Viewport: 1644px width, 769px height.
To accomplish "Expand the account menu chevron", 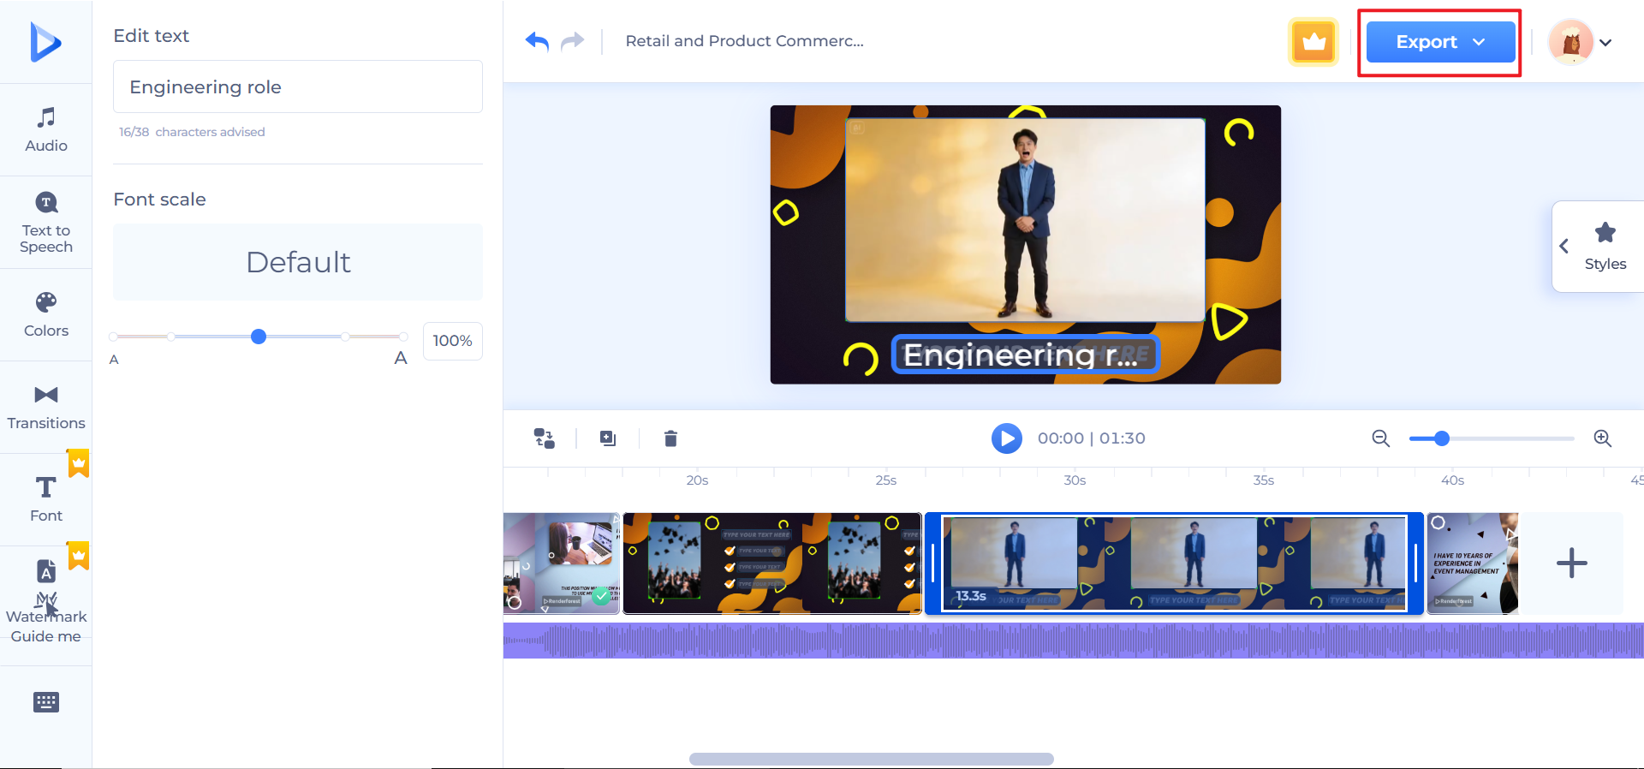I will coord(1605,42).
